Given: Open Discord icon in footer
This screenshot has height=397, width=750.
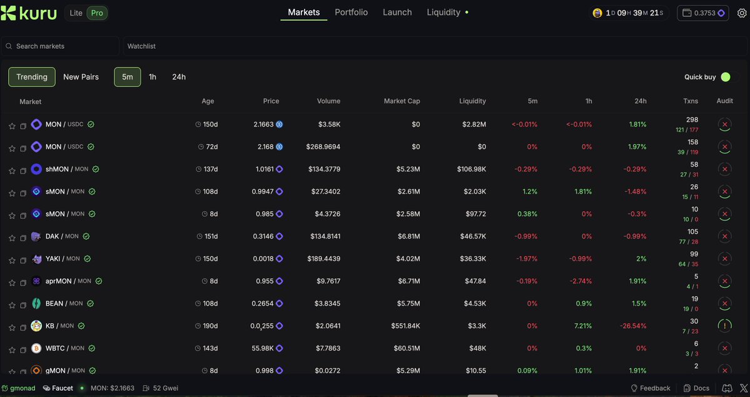Looking at the screenshot, I should click(727, 388).
